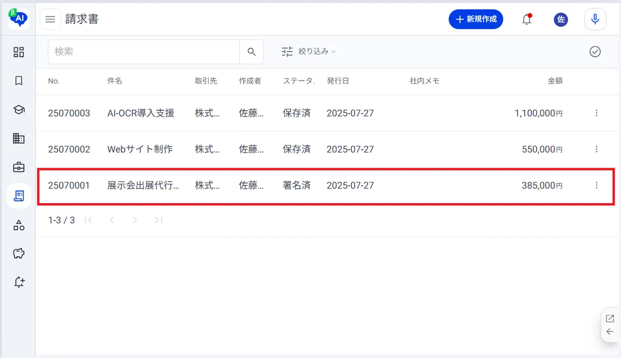621x358 pixels.
Task: Open the 展示会出展代行 invoice title
Action: 144,185
